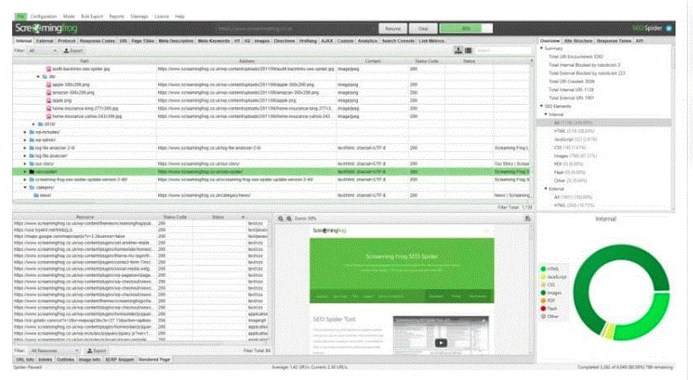
Task: Click the SEO Spider round logo icon
Action: tap(669, 28)
